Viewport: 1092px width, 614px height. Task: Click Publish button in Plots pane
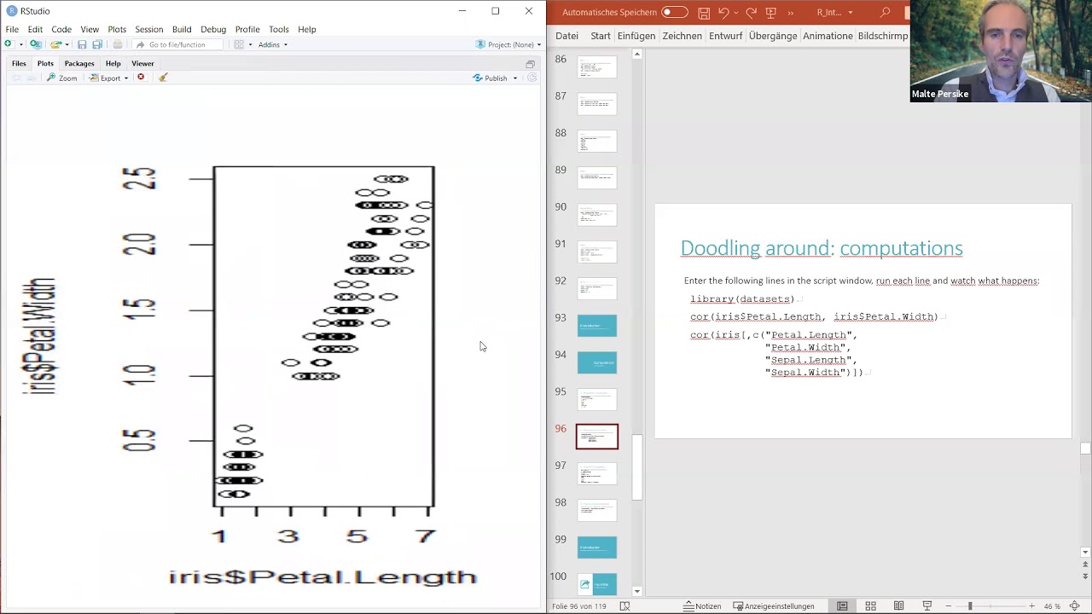491,78
